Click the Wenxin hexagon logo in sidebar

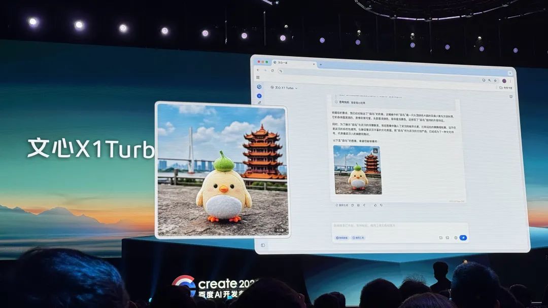259,87
